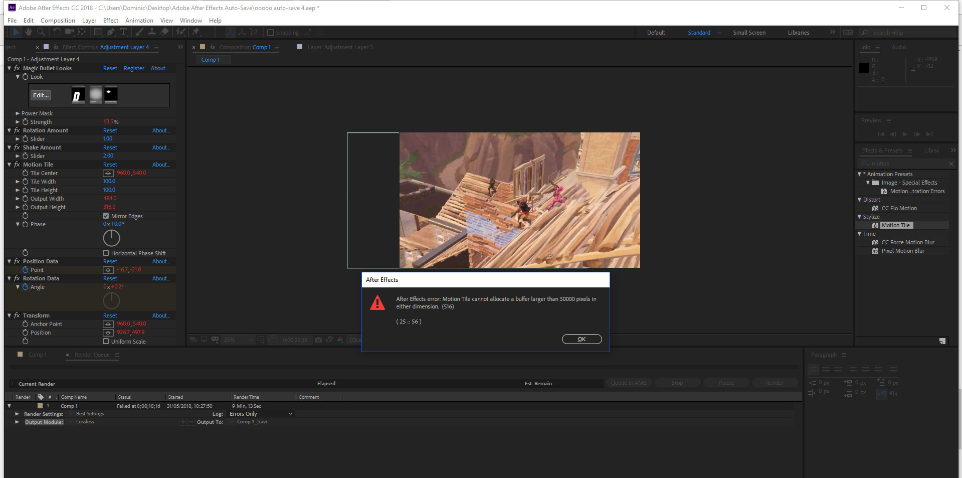Click Register for Magic Bullet Looks
The height and width of the screenshot is (478, 962).
tap(134, 68)
